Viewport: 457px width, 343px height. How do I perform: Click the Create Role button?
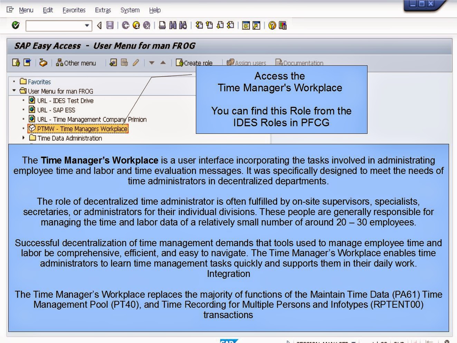[195, 63]
